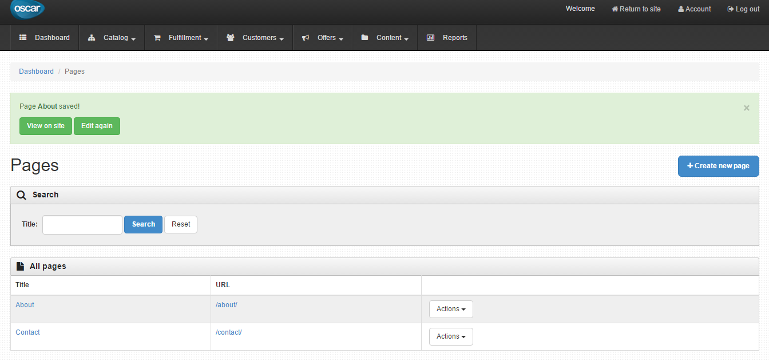Screen dimensions: 769x361
Task: Click the blue Search button
Action: (x=143, y=224)
